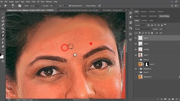Viewport: 180px width, 101px height.
Task: Open the Search icon at top right
Action: tap(172, 6)
